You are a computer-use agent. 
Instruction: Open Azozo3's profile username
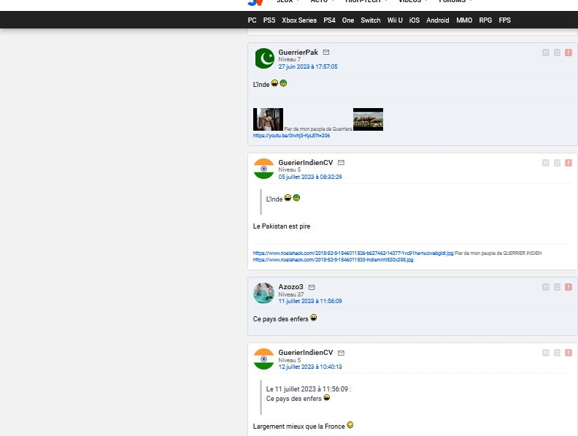coord(290,287)
